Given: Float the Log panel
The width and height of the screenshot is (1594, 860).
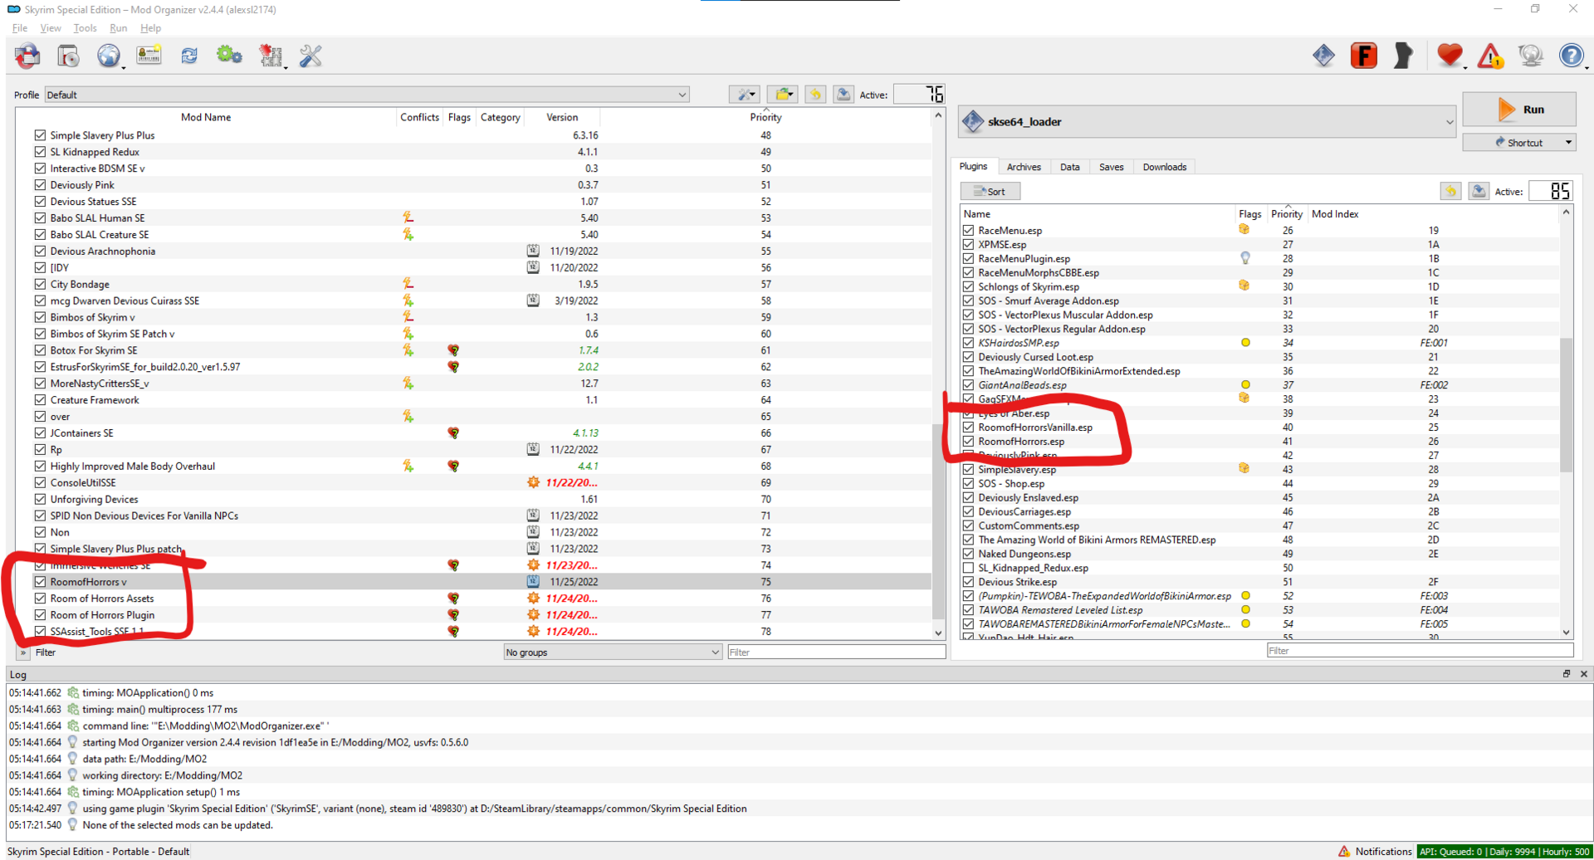Looking at the screenshot, I should (x=1566, y=674).
